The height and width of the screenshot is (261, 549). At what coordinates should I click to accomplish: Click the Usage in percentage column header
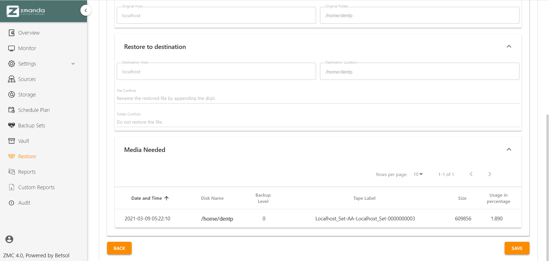point(498,198)
